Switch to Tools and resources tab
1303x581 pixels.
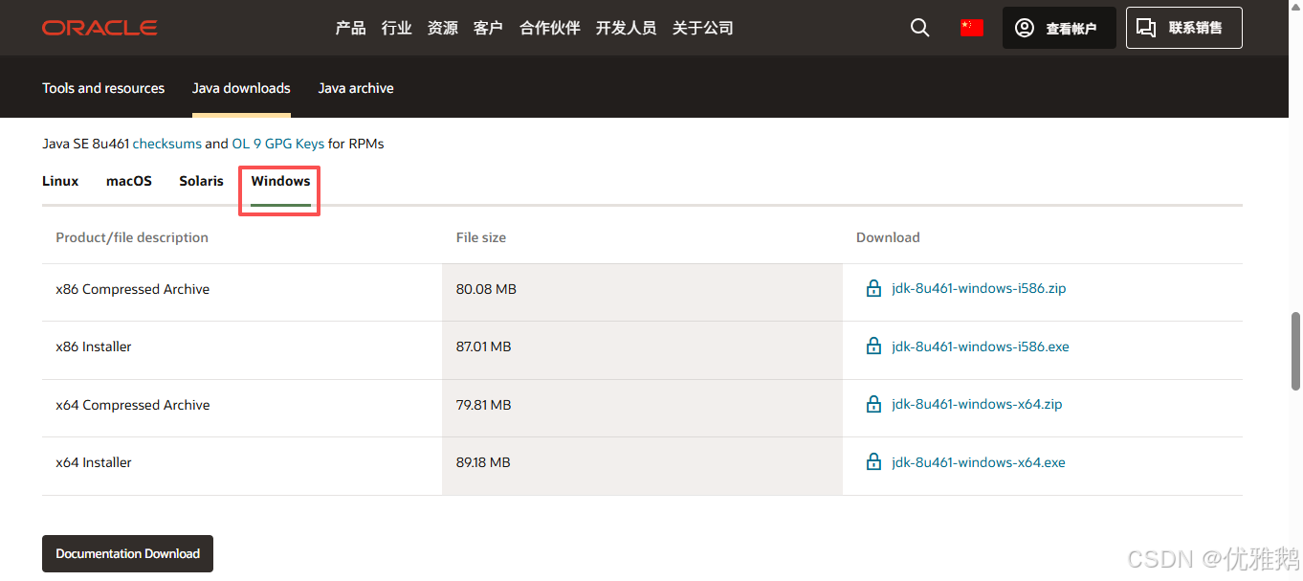103,88
